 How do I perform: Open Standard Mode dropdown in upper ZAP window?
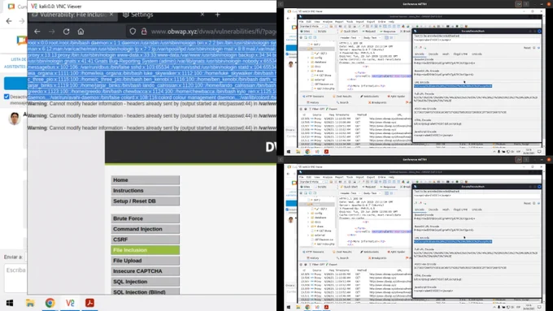pyautogui.click(x=311, y=27)
